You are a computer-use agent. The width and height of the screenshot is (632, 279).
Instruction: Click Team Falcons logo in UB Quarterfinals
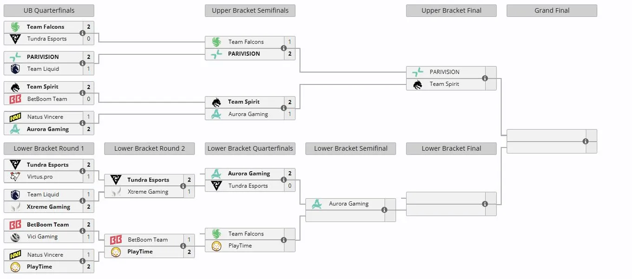click(x=15, y=27)
